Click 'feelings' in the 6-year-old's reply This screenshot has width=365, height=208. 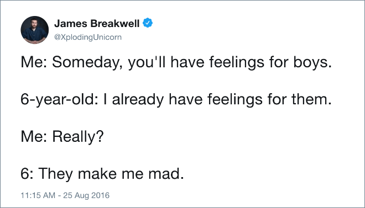click(235, 99)
